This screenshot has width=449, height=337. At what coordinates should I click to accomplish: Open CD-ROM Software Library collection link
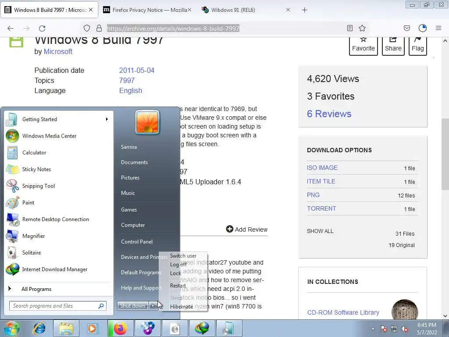(x=343, y=312)
